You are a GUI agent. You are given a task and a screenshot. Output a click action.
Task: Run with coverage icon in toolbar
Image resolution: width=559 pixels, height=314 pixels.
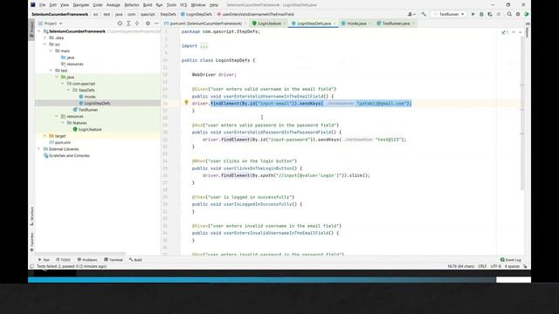coord(490,14)
